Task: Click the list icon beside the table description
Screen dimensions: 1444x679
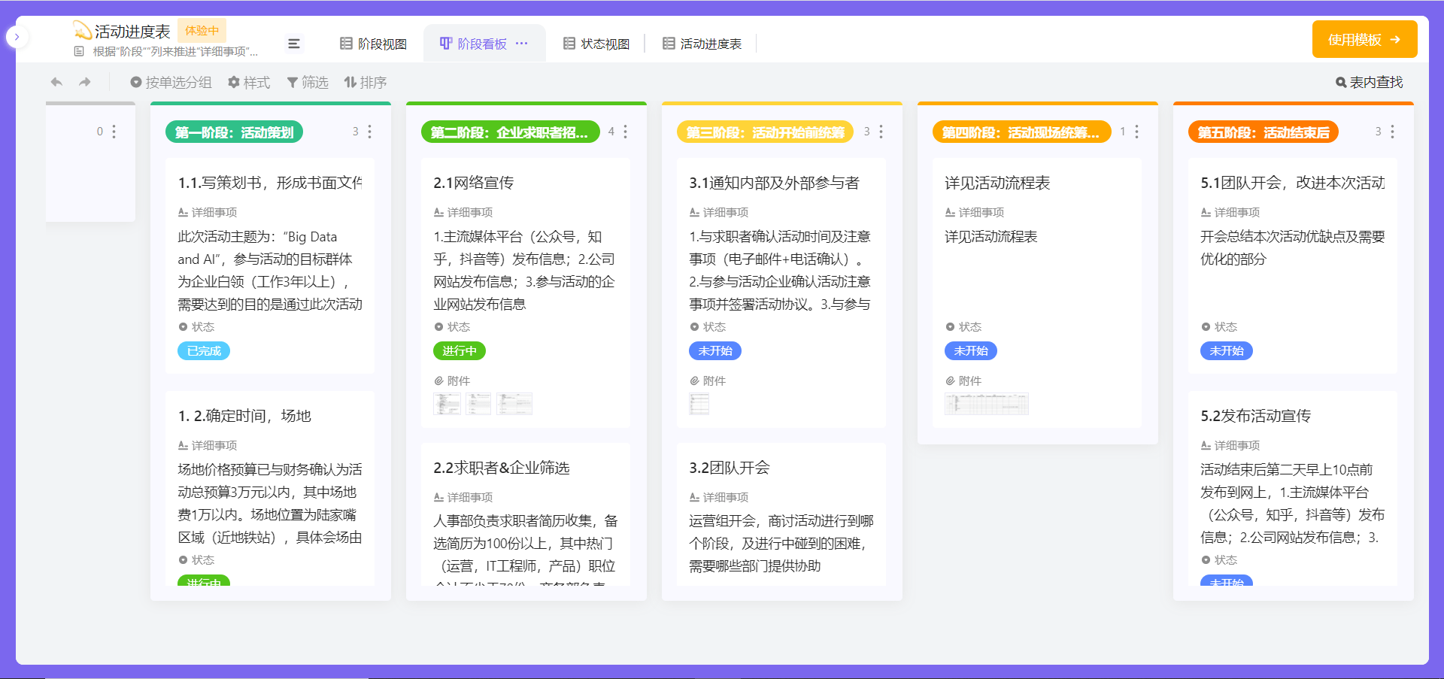Action: tap(78, 51)
